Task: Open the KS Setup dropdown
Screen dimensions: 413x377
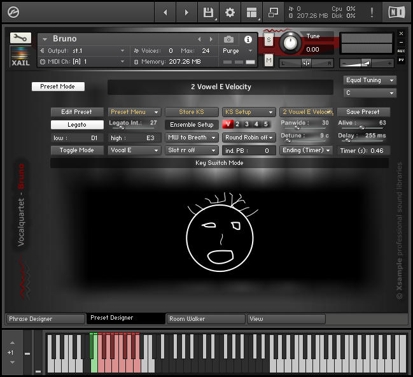Action: (249, 112)
